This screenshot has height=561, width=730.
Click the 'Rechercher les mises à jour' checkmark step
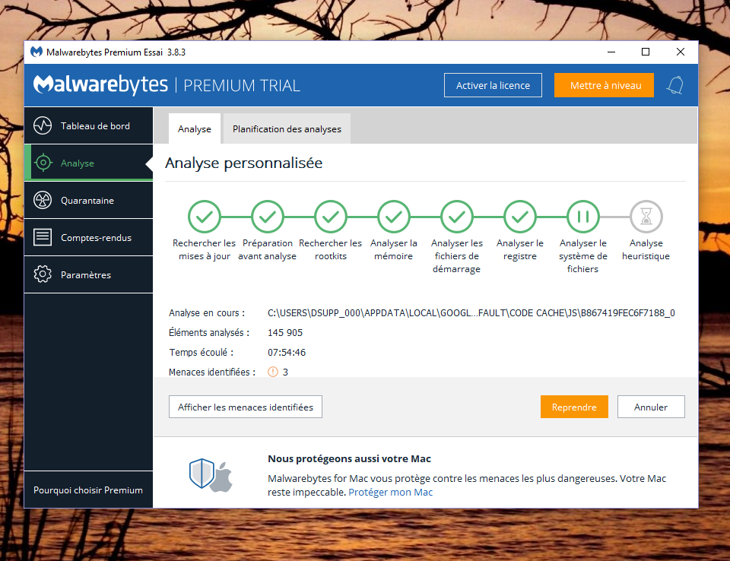point(205,217)
